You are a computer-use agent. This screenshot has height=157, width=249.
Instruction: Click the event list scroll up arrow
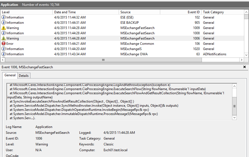tap(246, 12)
